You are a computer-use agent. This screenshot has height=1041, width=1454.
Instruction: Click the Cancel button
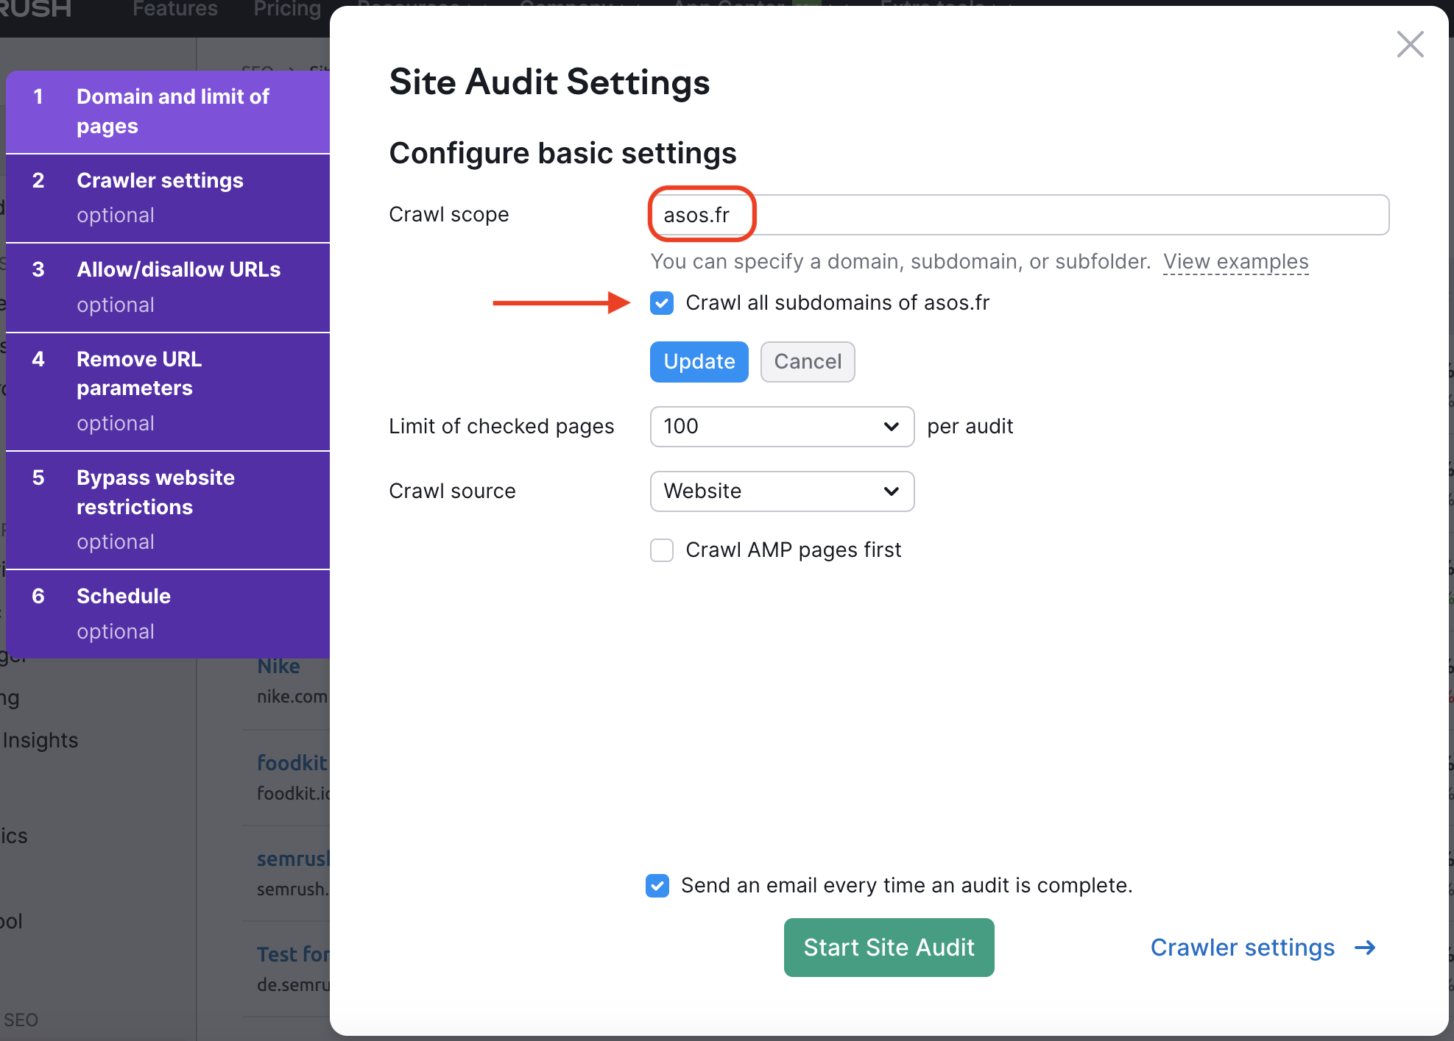point(807,362)
